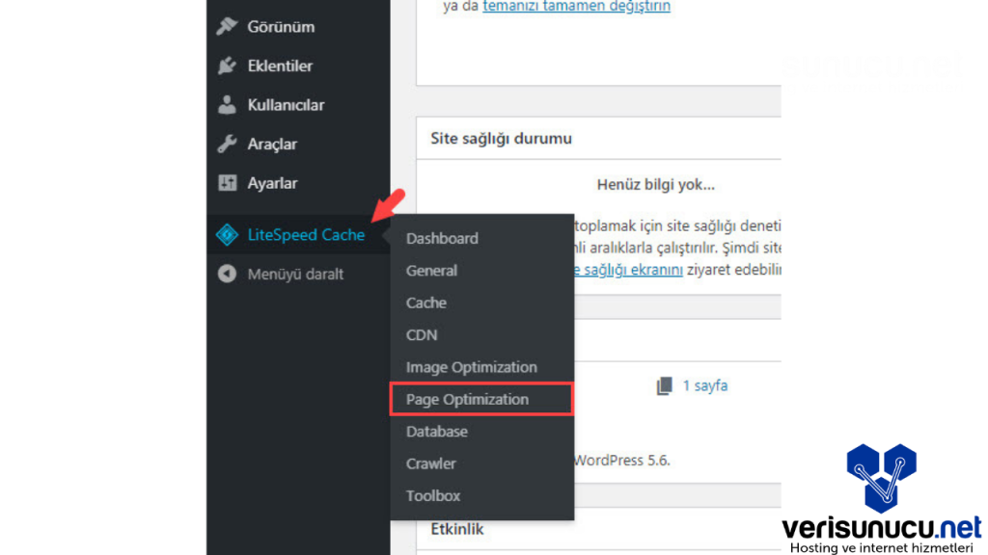This screenshot has width=988, height=555.
Task: Choose General in the LiteSpeed submenu
Action: pyautogui.click(x=431, y=271)
